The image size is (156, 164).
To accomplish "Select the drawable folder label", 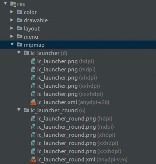I will (36, 20).
